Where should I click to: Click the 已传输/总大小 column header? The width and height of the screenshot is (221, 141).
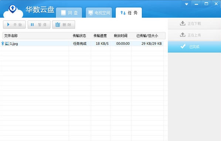pyautogui.click(x=147, y=36)
